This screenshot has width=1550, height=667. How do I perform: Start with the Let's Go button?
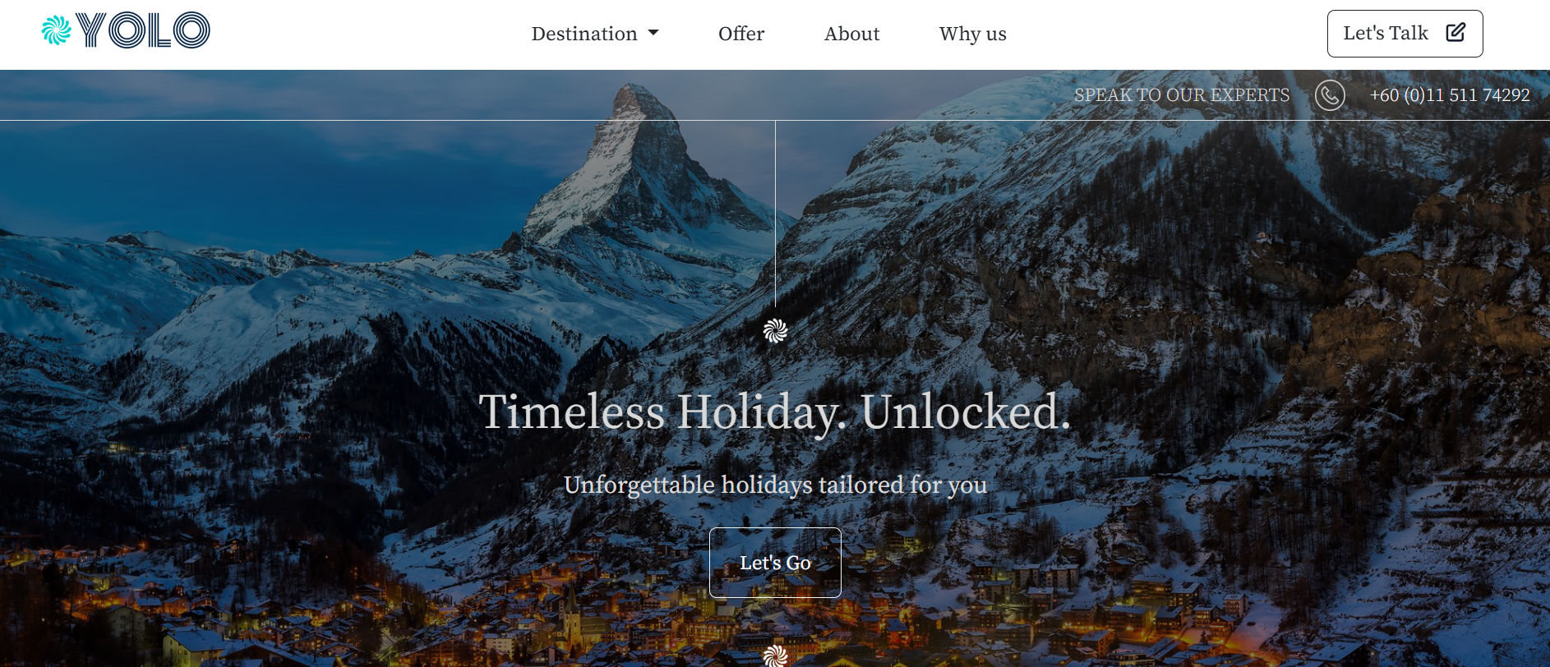tap(775, 563)
